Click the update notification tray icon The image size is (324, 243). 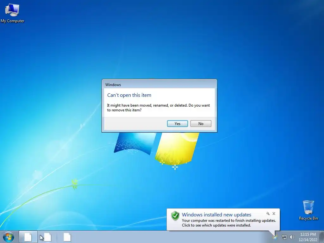click(275, 237)
